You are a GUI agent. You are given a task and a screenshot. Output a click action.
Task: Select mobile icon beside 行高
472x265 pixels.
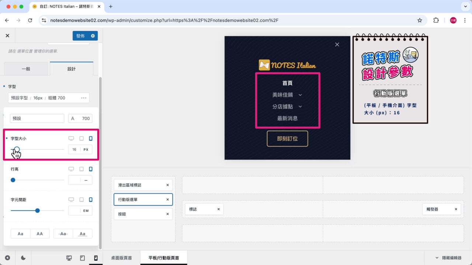[91, 169]
